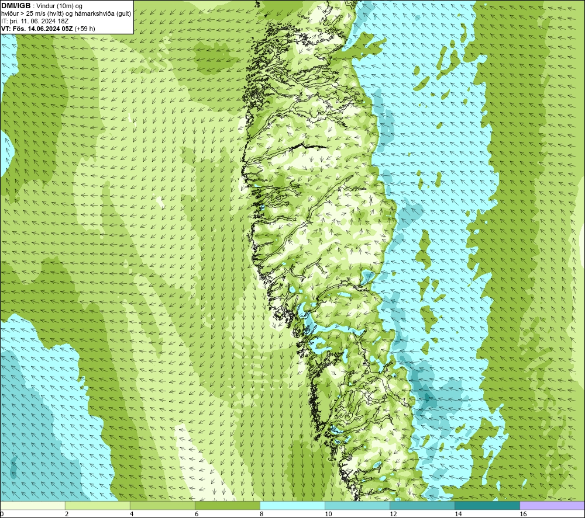Click the dark teal 14–16 m/s scale swatch
The height and width of the screenshot is (518, 585).
(487, 505)
